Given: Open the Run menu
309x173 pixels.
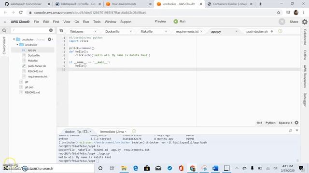Looking at the screenshot, I should [x=86, y=22].
